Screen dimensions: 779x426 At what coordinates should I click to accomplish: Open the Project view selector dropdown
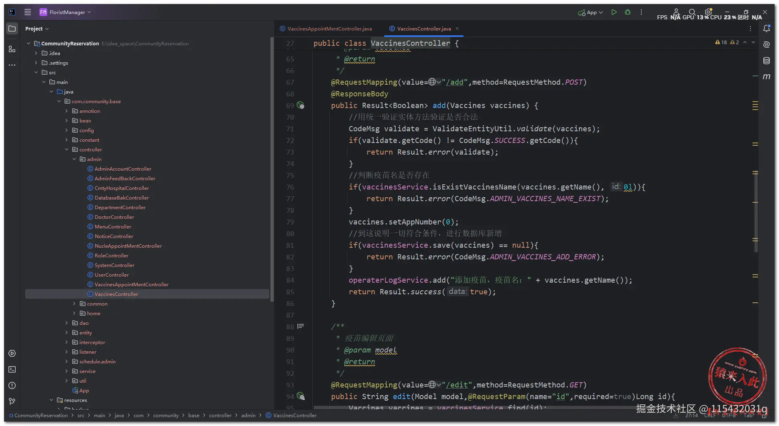coord(37,29)
